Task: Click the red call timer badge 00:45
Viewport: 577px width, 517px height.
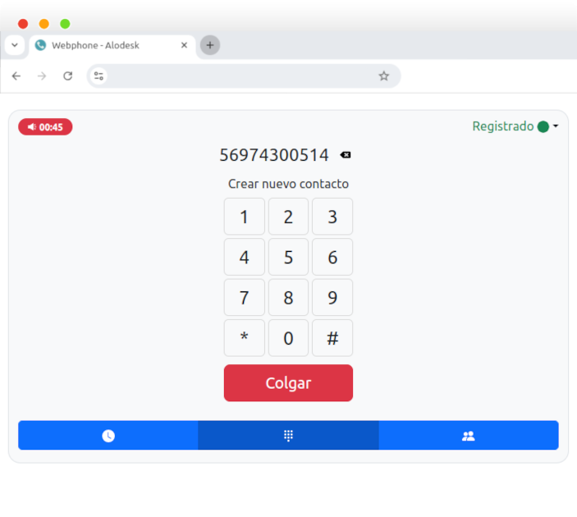Action: coord(45,127)
